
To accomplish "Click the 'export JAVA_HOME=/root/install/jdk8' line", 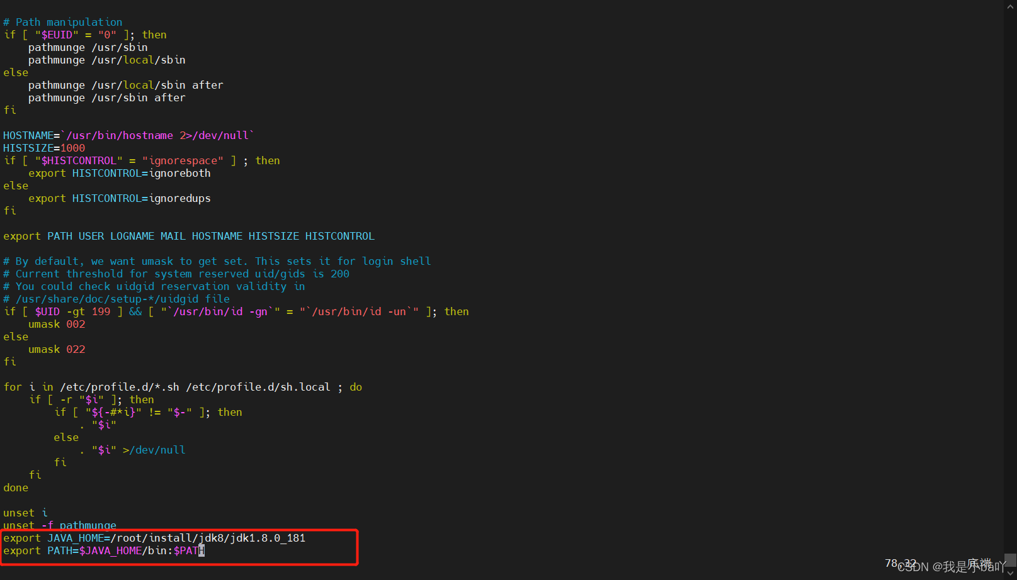I will click(x=154, y=538).
